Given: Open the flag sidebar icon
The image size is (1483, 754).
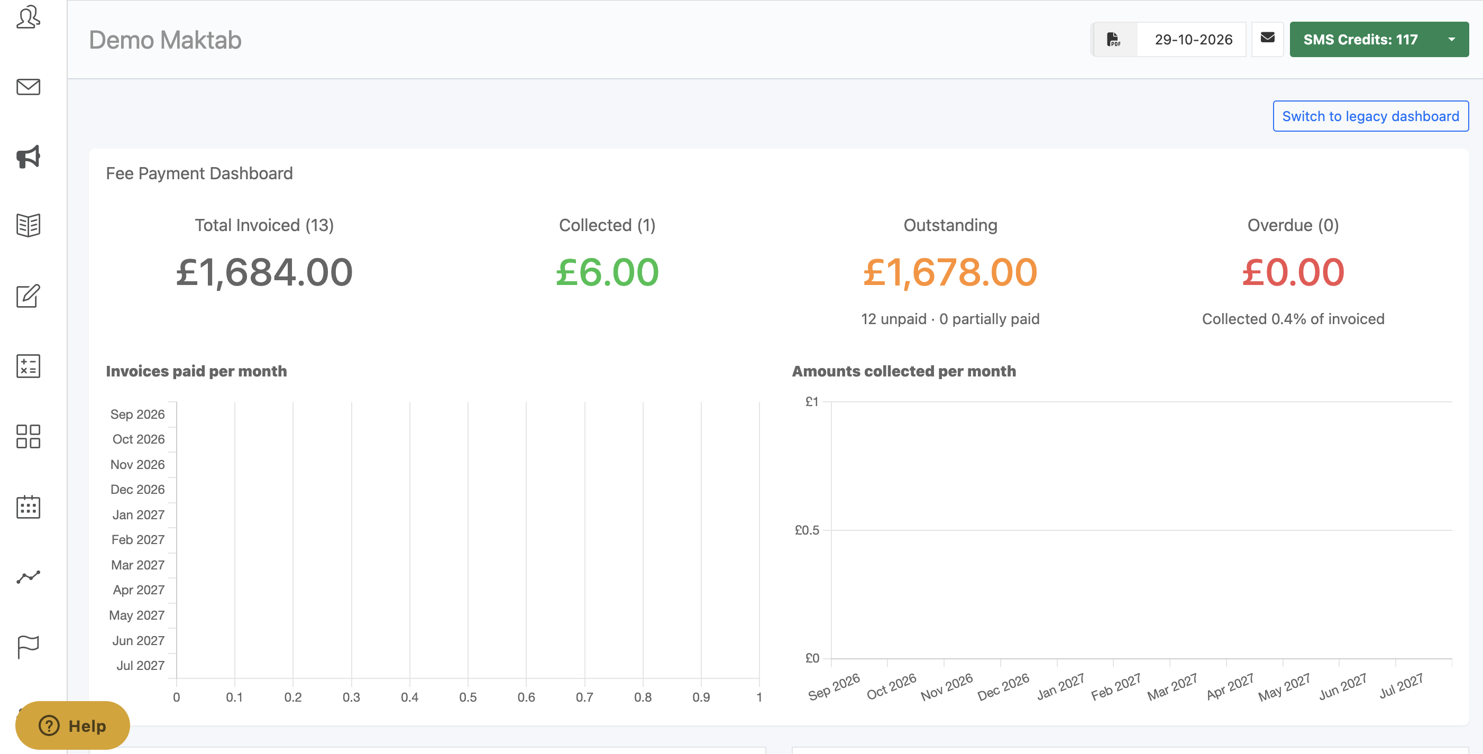Looking at the screenshot, I should click(x=28, y=647).
